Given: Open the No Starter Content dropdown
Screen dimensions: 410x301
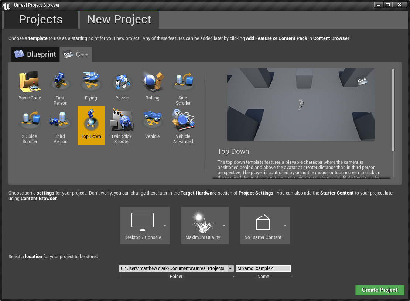Looking at the screenshot, I should (x=265, y=226).
